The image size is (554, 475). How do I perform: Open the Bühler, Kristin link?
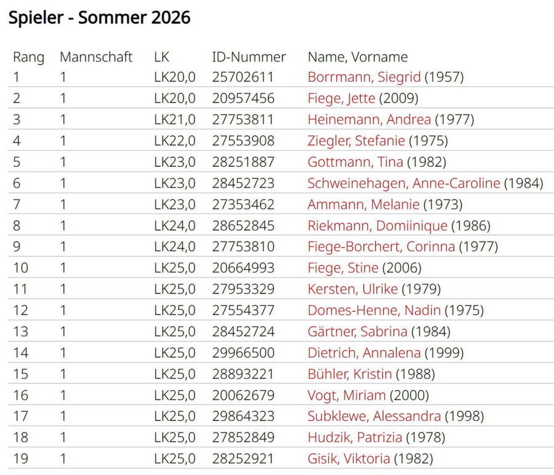pyautogui.click(x=350, y=374)
